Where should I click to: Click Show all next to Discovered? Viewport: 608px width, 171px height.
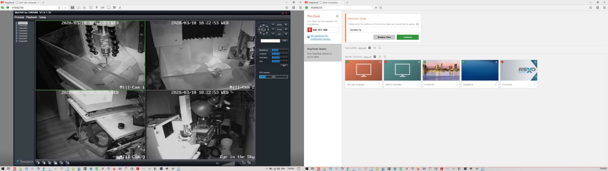(362, 48)
